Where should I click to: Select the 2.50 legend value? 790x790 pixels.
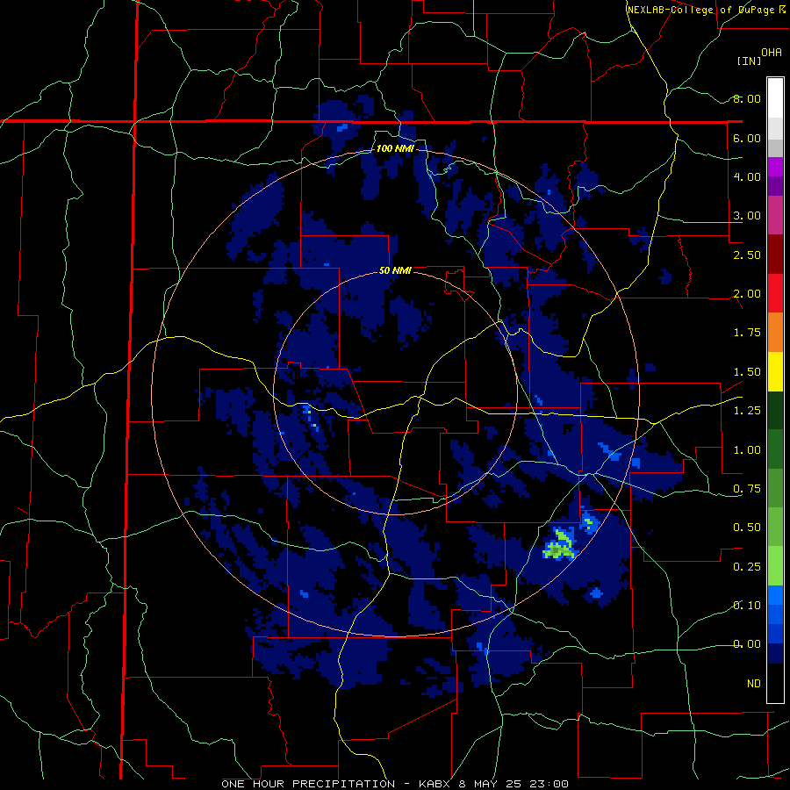click(747, 255)
